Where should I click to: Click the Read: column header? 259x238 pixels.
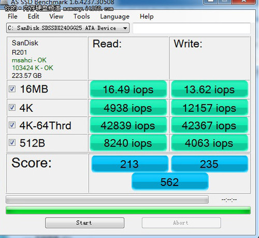[107, 44]
